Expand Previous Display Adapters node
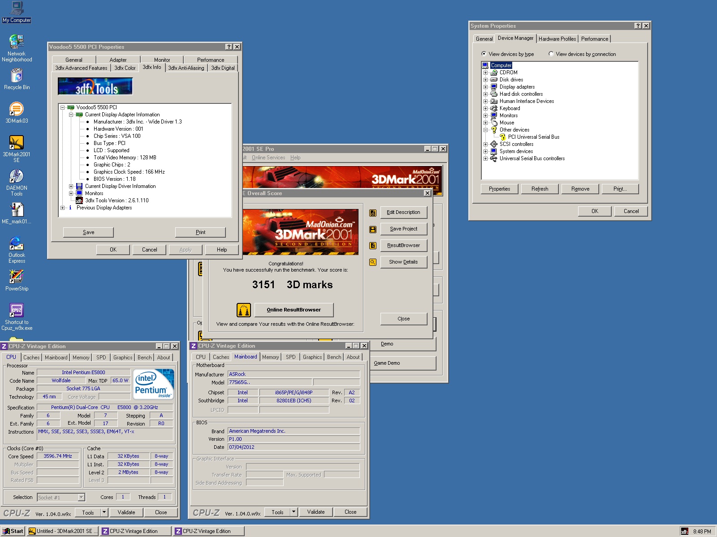Viewport: 717px width, 537px height. coord(63,208)
